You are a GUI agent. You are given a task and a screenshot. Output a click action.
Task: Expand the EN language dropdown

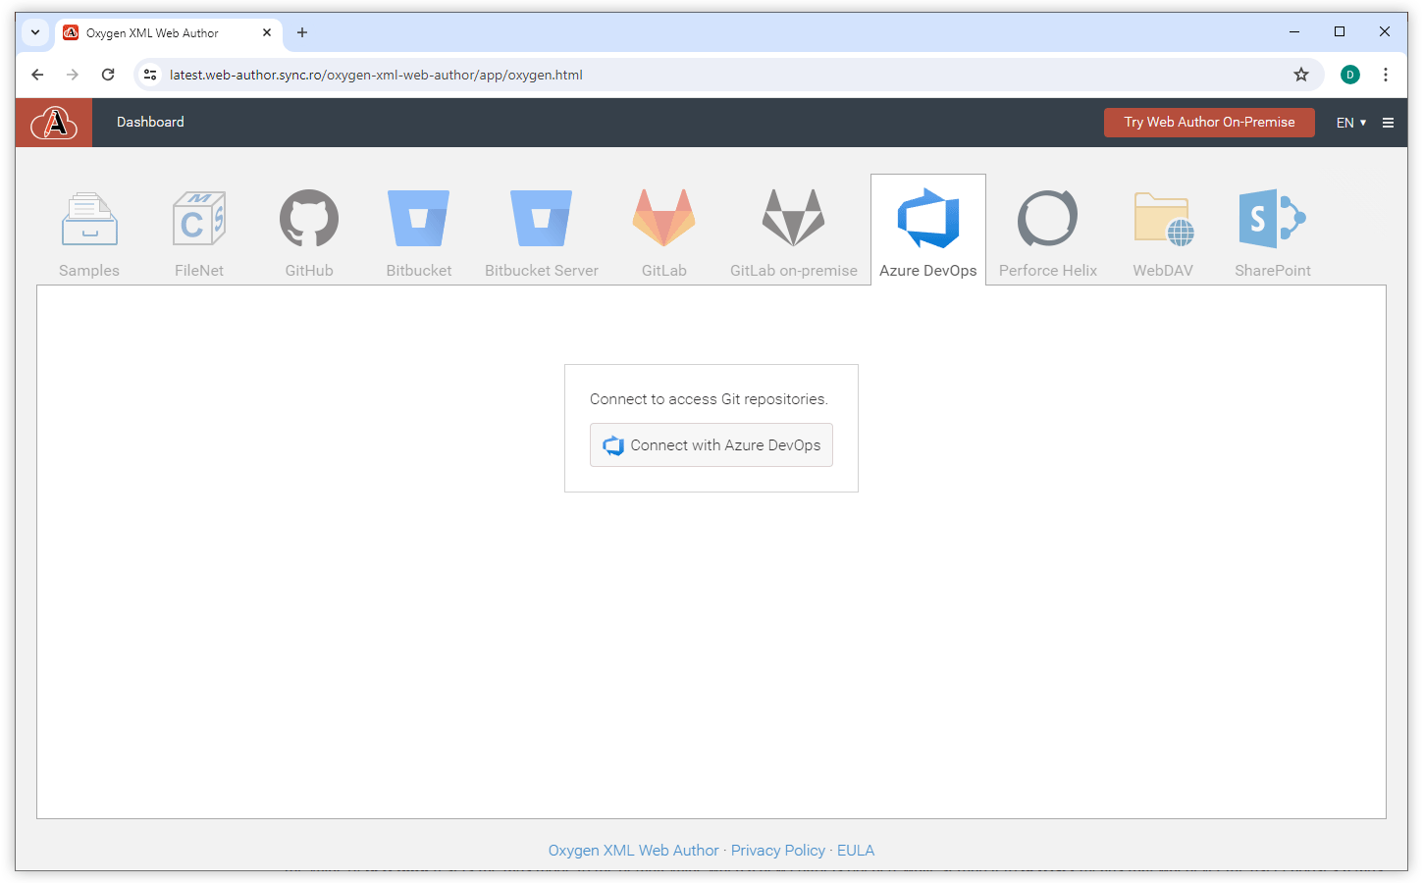pyautogui.click(x=1350, y=123)
